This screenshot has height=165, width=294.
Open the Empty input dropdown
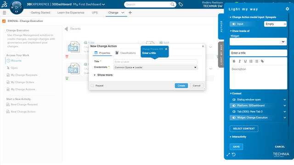(x=275, y=24)
